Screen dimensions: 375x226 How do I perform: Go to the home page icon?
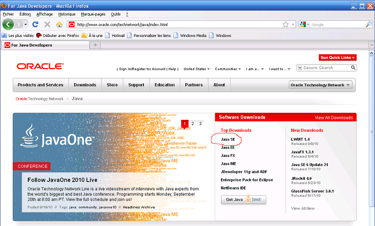59,24
